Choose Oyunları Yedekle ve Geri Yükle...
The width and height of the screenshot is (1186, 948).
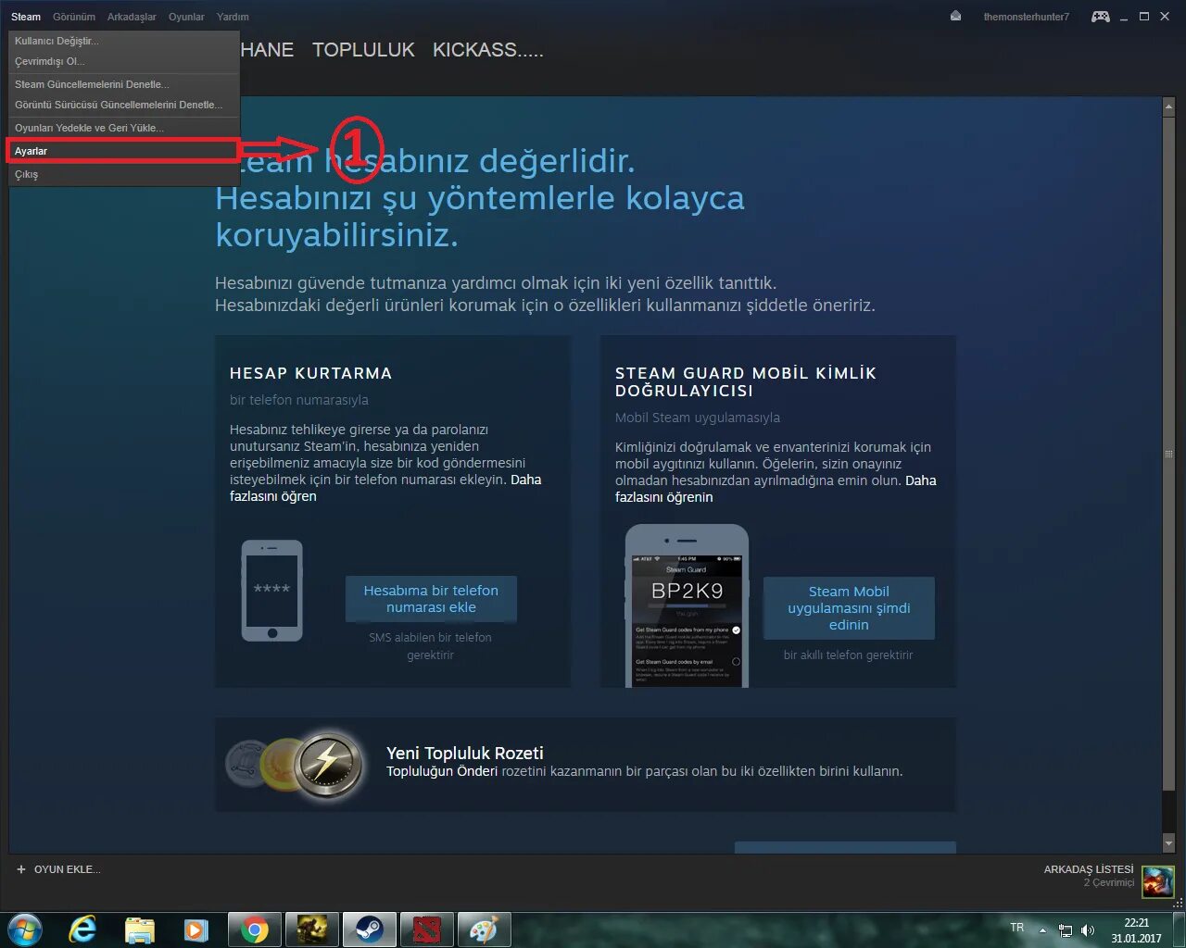pyautogui.click(x=124, y=128)
